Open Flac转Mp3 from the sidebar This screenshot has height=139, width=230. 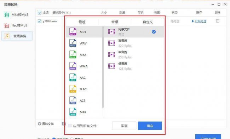point(17,25)
